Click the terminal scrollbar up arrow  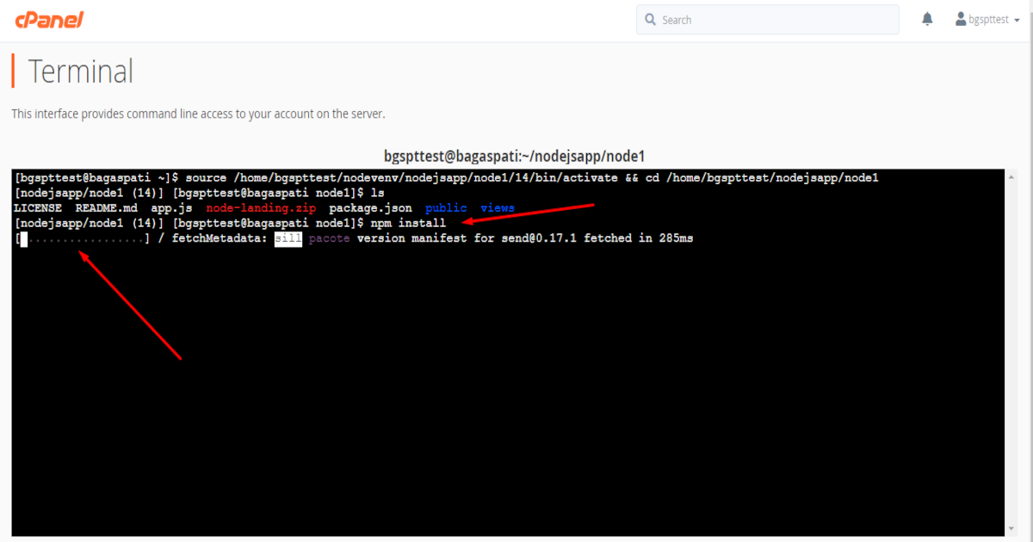[1013, 176]
